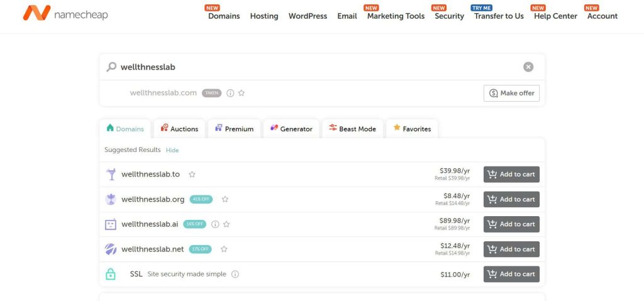Click the Namecheap logo

[x=65, y=14]
